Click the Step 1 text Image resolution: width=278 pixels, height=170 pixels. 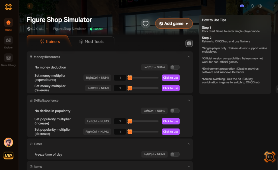pos(206,28)
